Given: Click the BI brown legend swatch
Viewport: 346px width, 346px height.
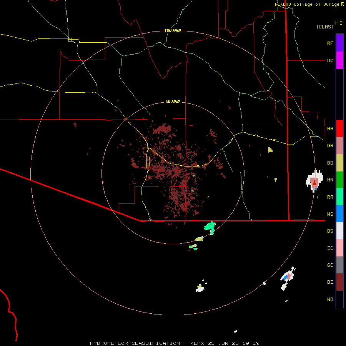Looking at the screenshot, I should click(339, 282).
